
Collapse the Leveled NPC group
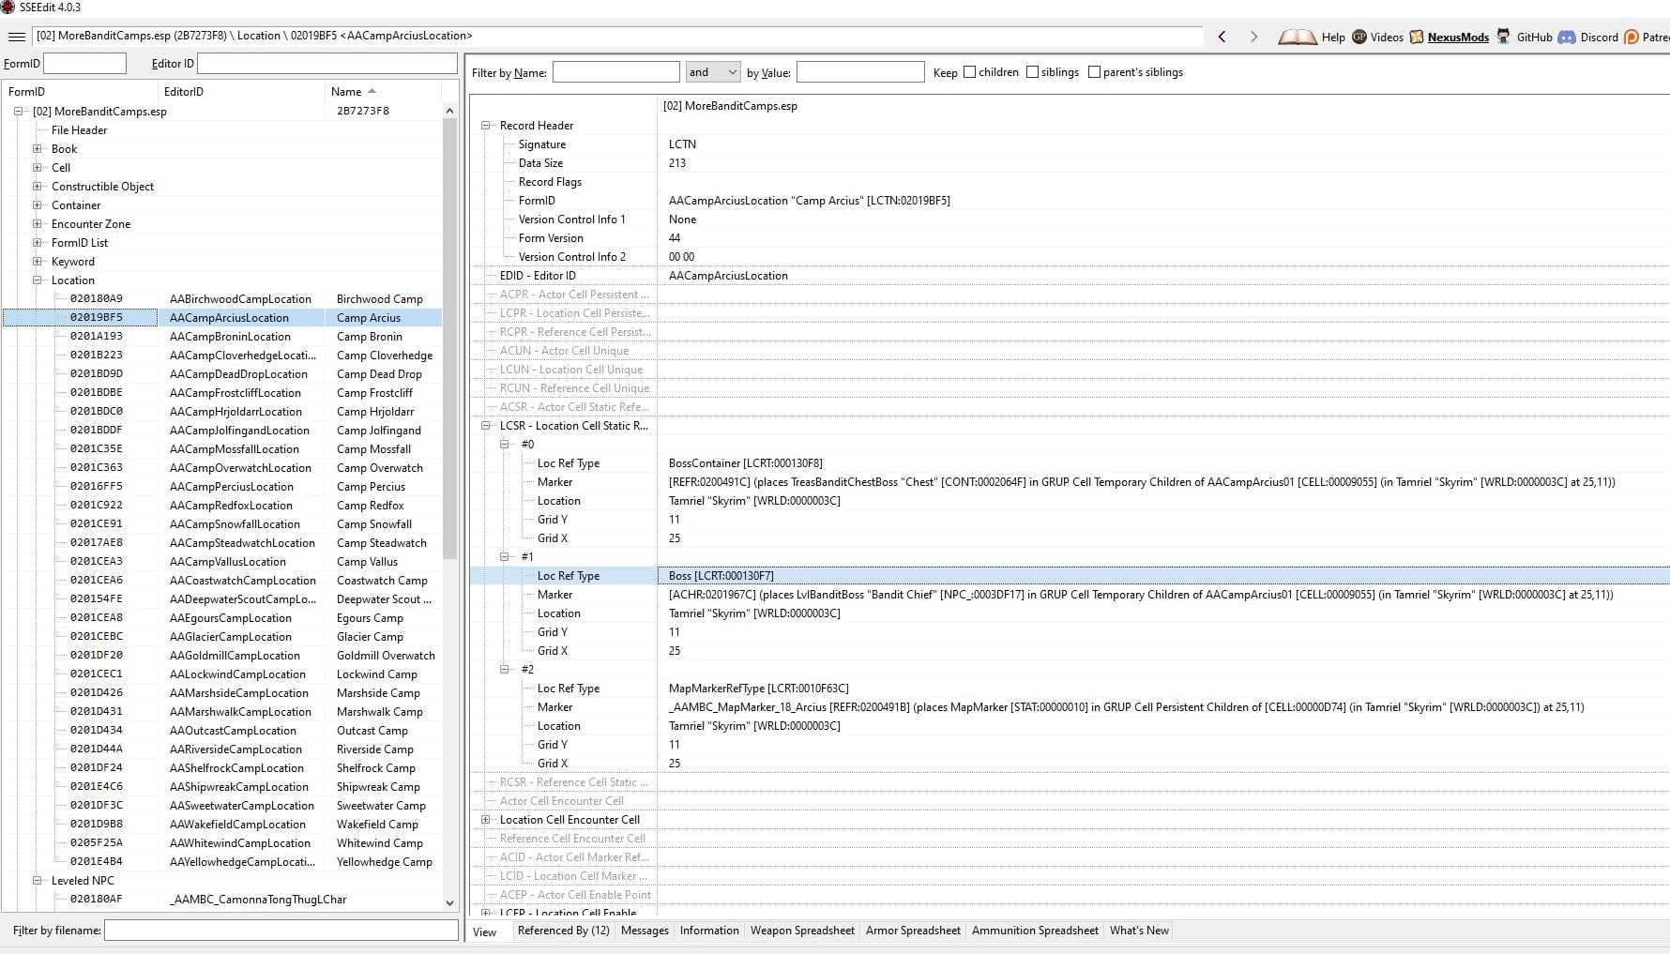point(37,880)
